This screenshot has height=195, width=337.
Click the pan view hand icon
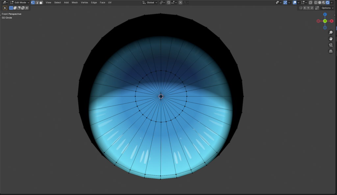331,39
